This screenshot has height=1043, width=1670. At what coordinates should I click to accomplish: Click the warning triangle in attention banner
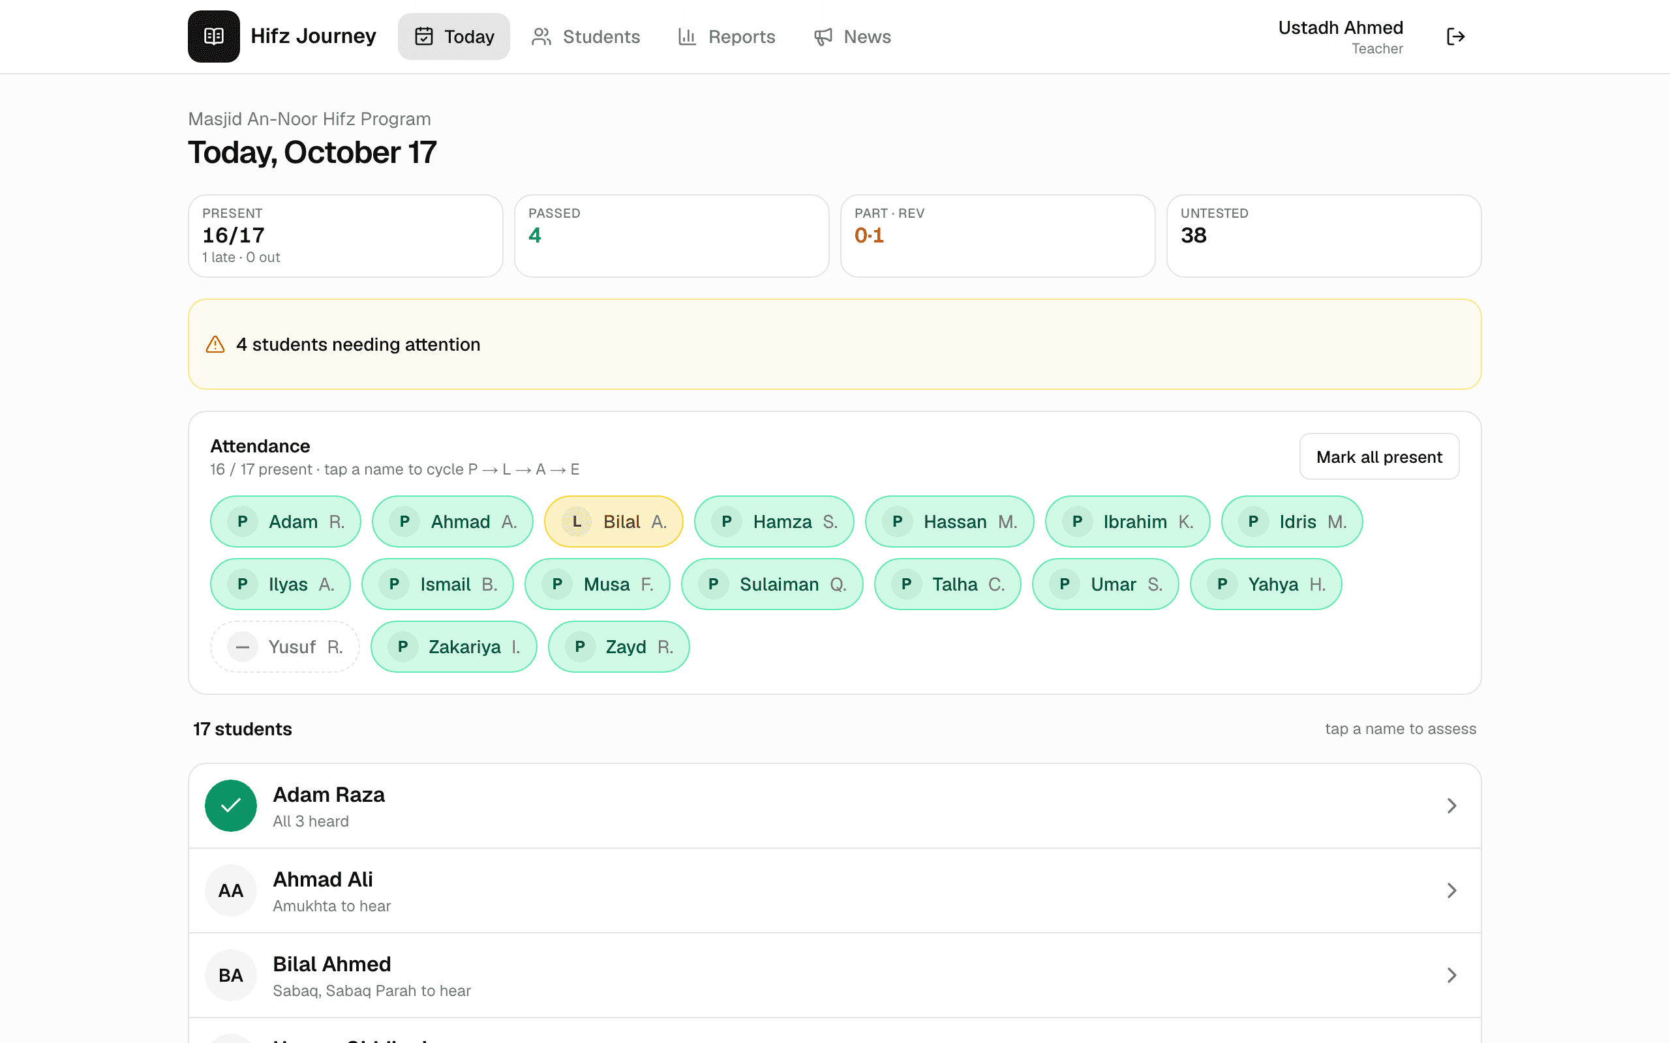(215, 344)
